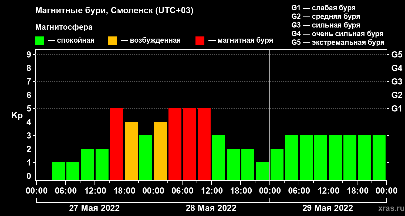Click the 'магнитная буря' legend text
405x216 pixels.
pyautogui.click(x=245, y=41)
